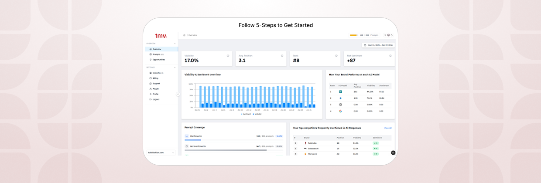Click the top-ranked competitor brand row

click(342, 143)
